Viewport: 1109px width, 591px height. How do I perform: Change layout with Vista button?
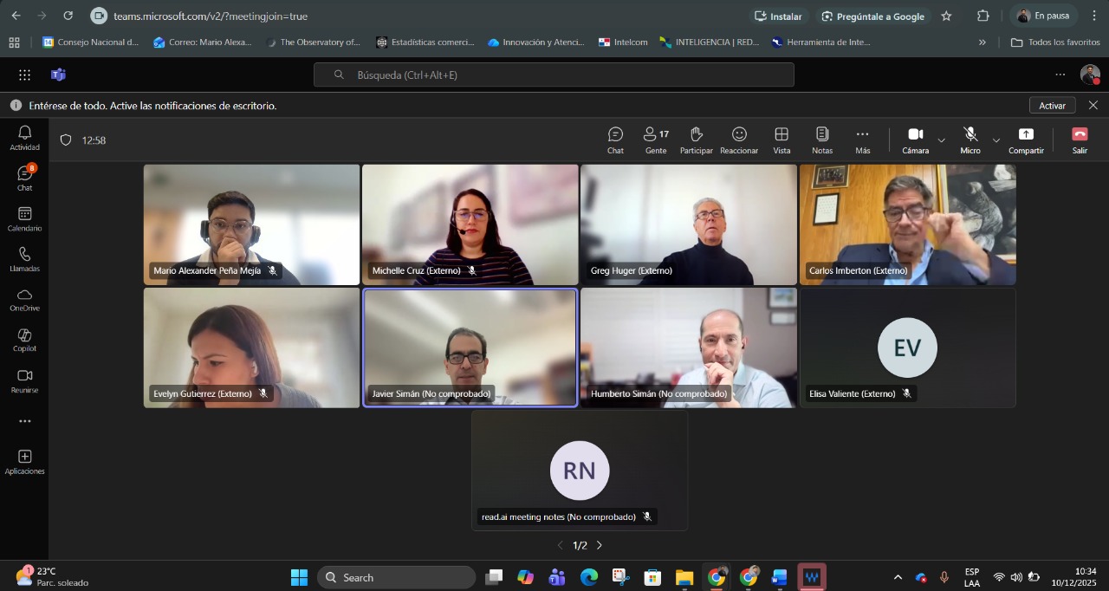[x=781, y=140]
